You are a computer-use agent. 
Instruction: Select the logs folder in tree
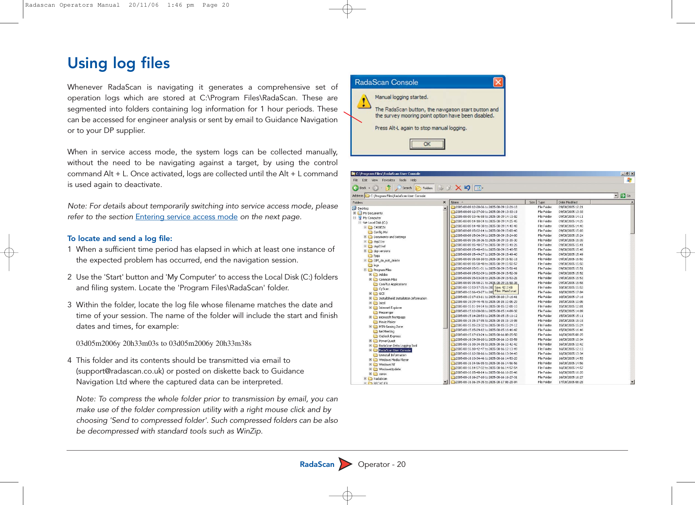point(376,265)
